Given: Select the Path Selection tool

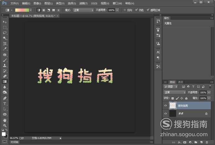Looking at the screenshot, I should (x=5, y=109).
